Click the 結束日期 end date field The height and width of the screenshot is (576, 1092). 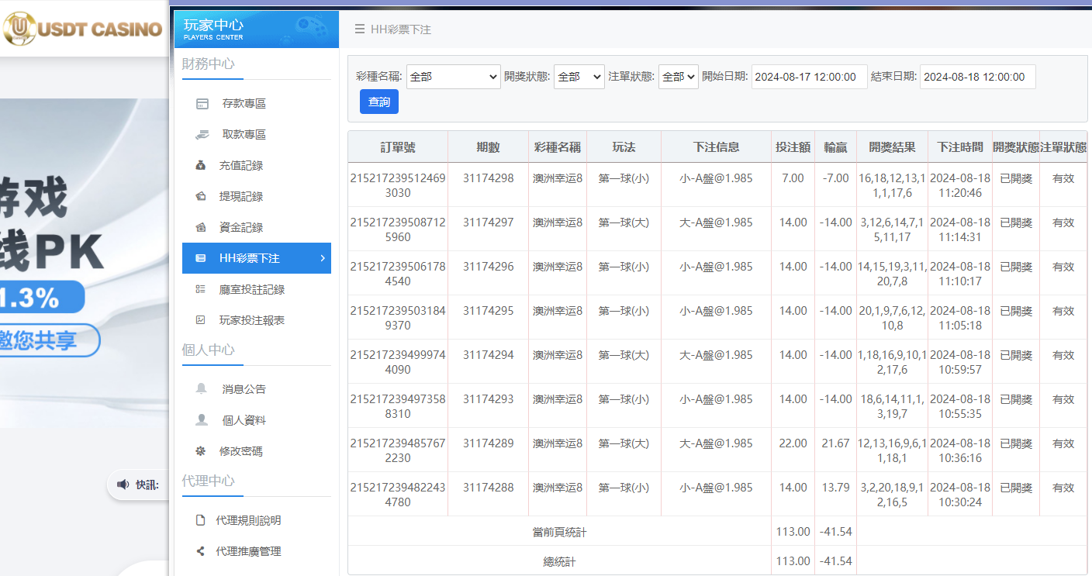coord(977,77)
